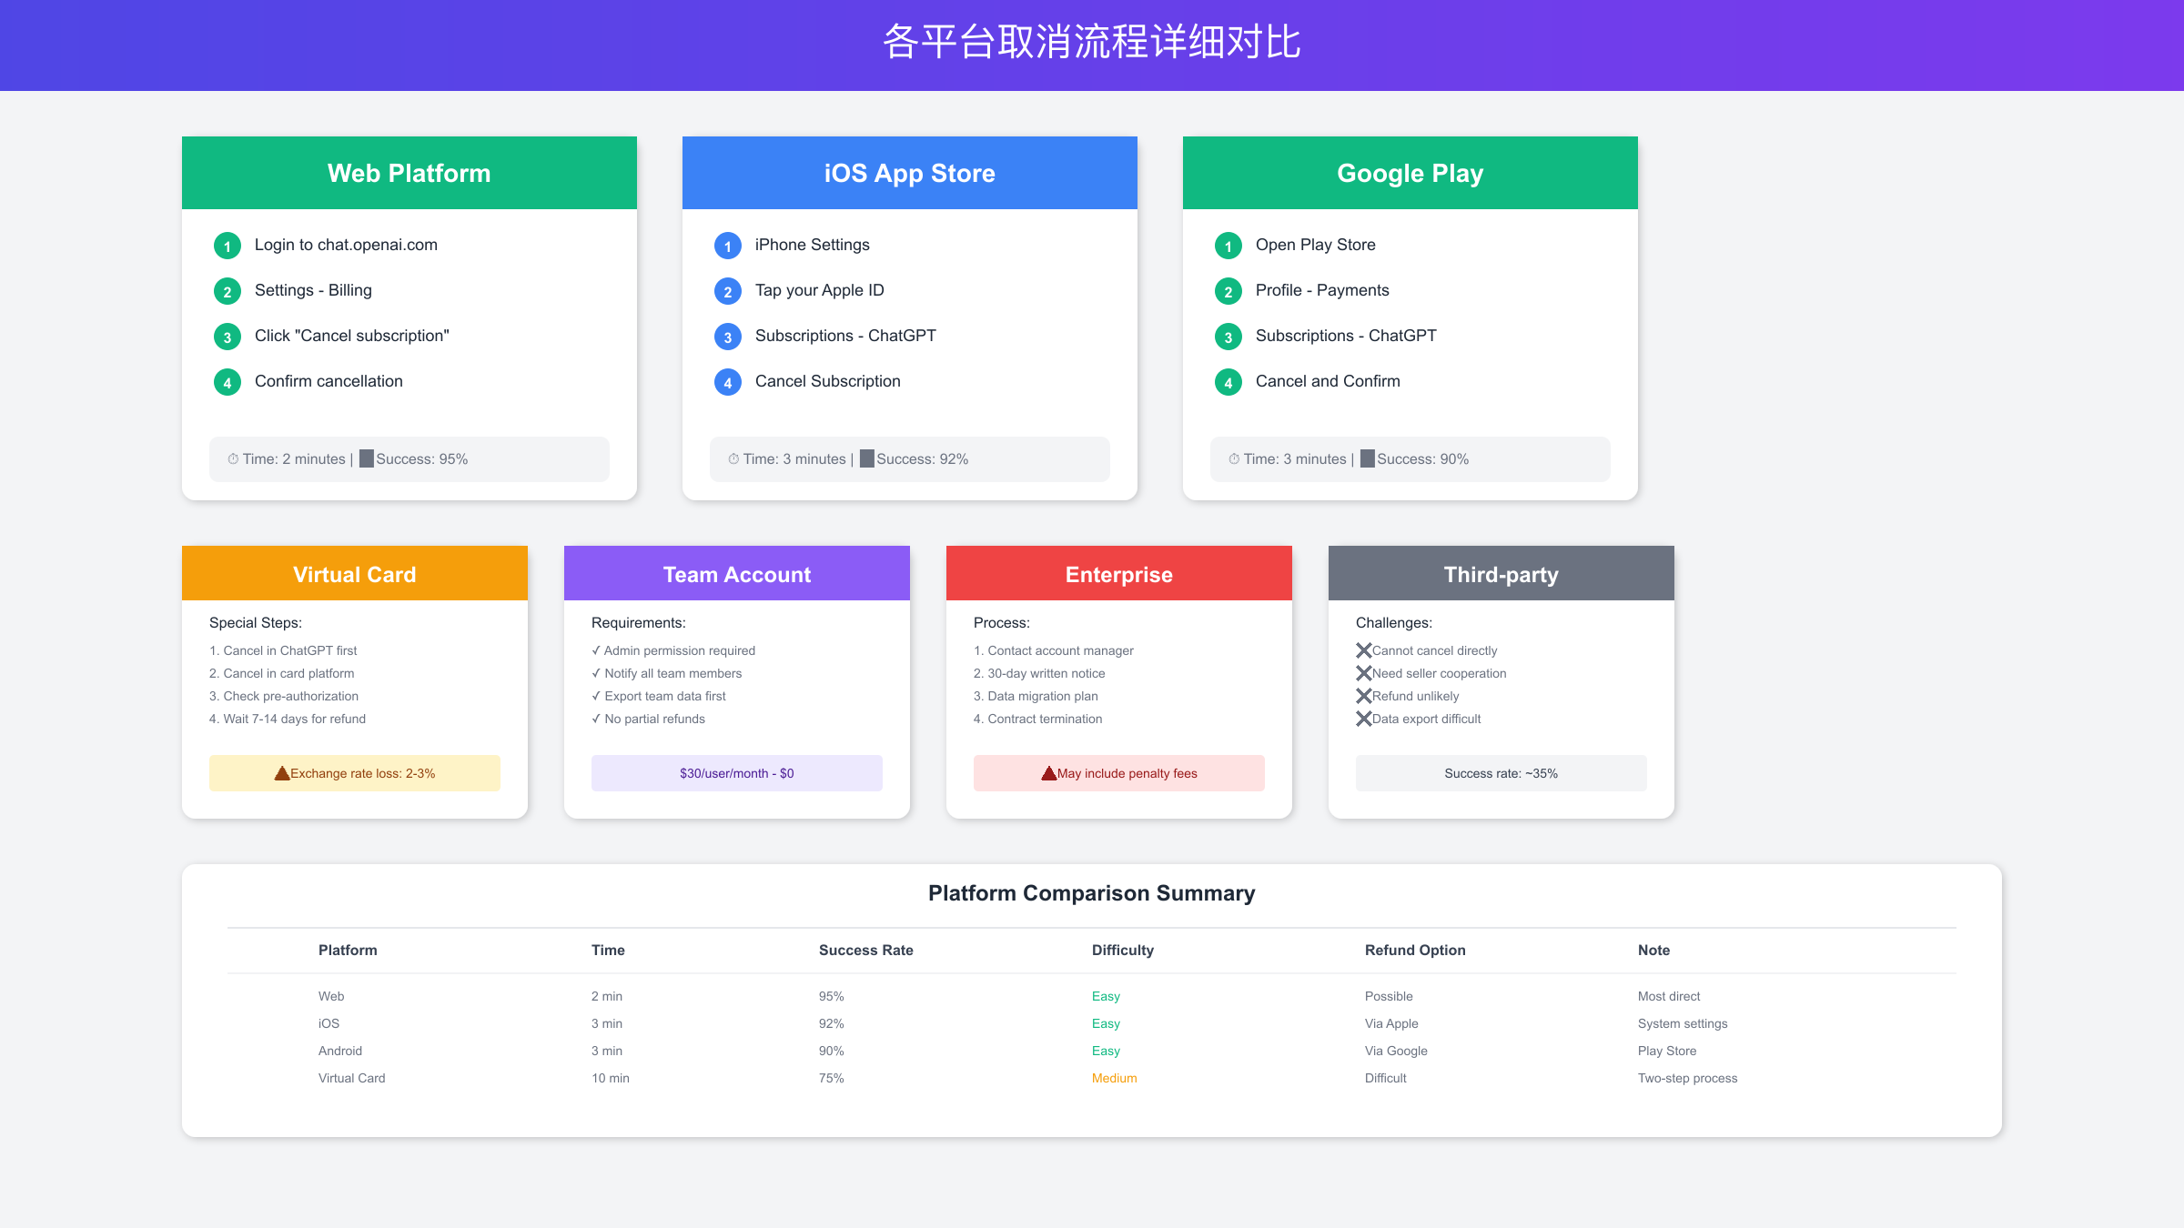Viewport: 2184px width, 1228px height.
Task: Click blue step 2 circle beside Tap your Apple ID
Action: 728,291
